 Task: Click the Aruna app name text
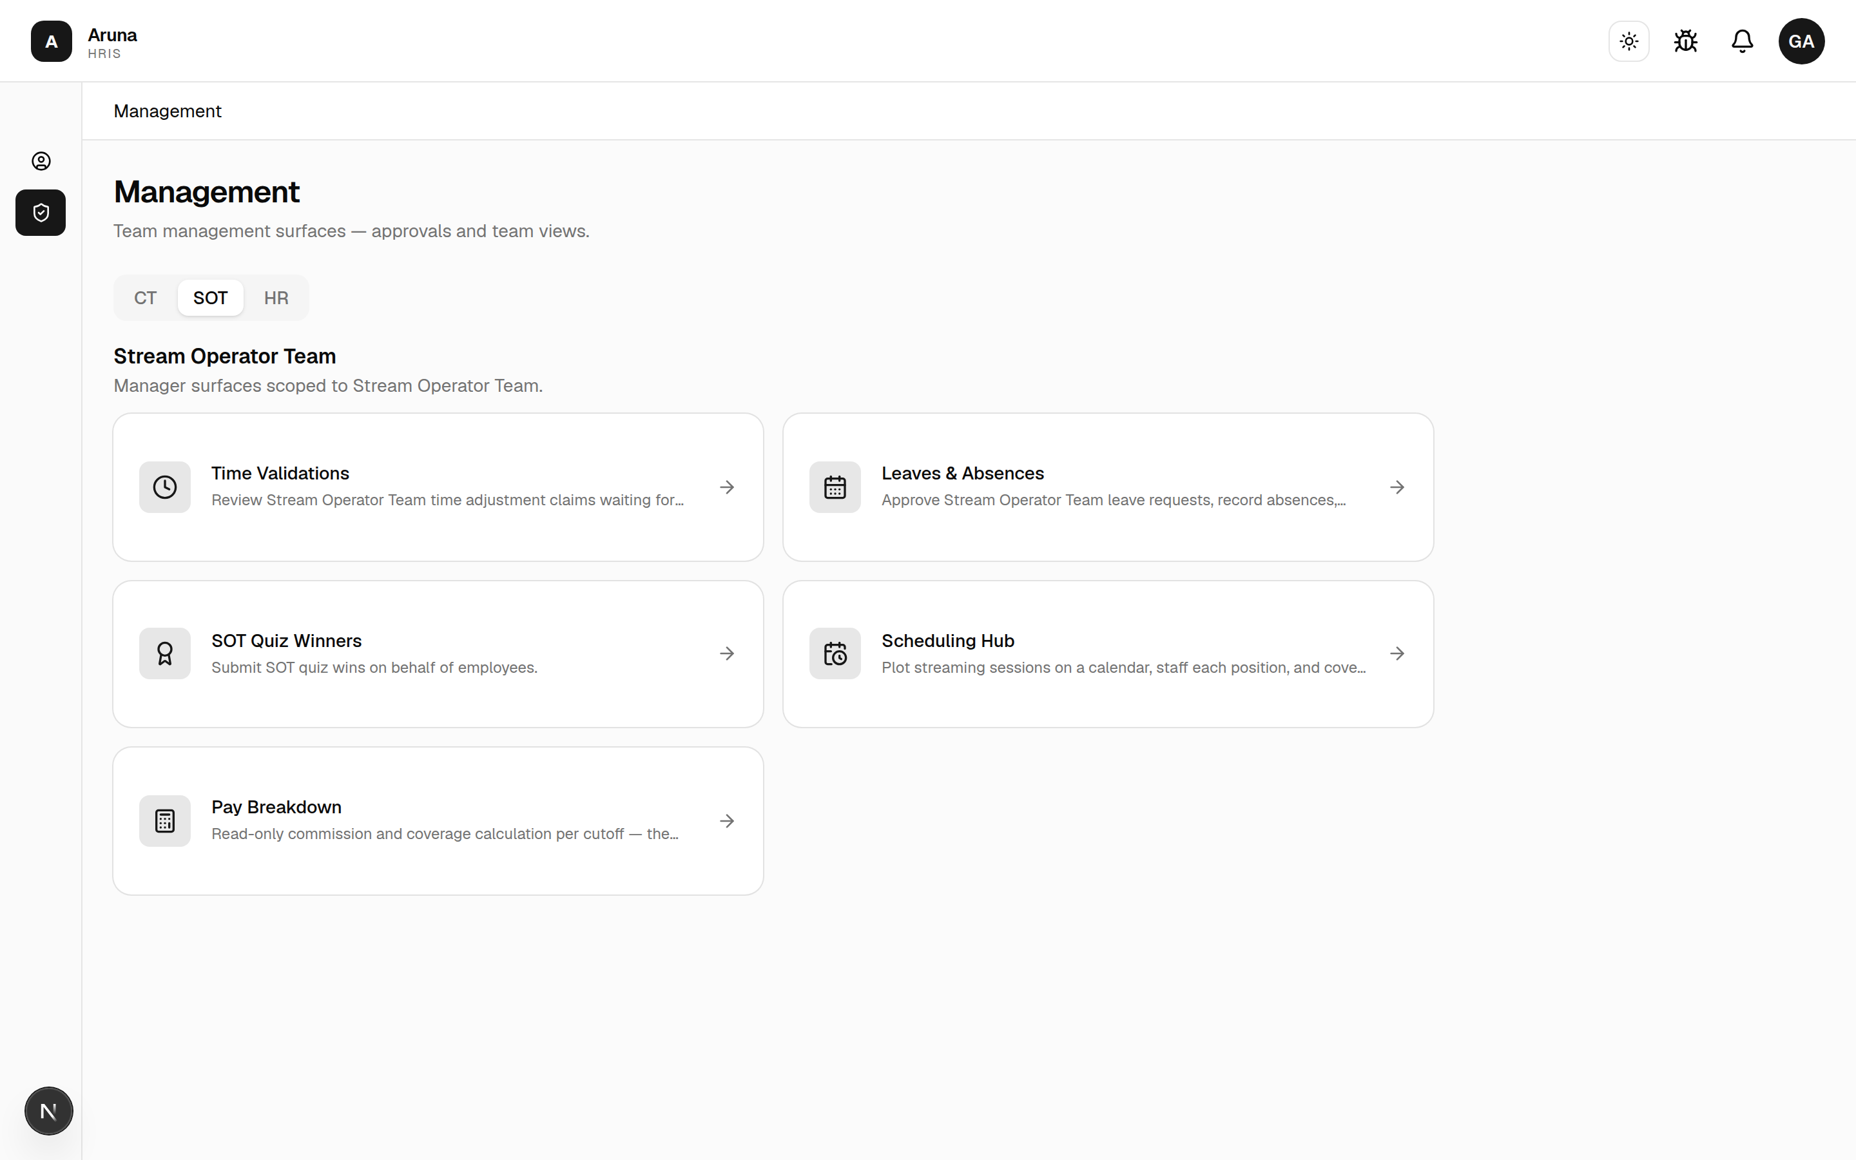point(112,35)
